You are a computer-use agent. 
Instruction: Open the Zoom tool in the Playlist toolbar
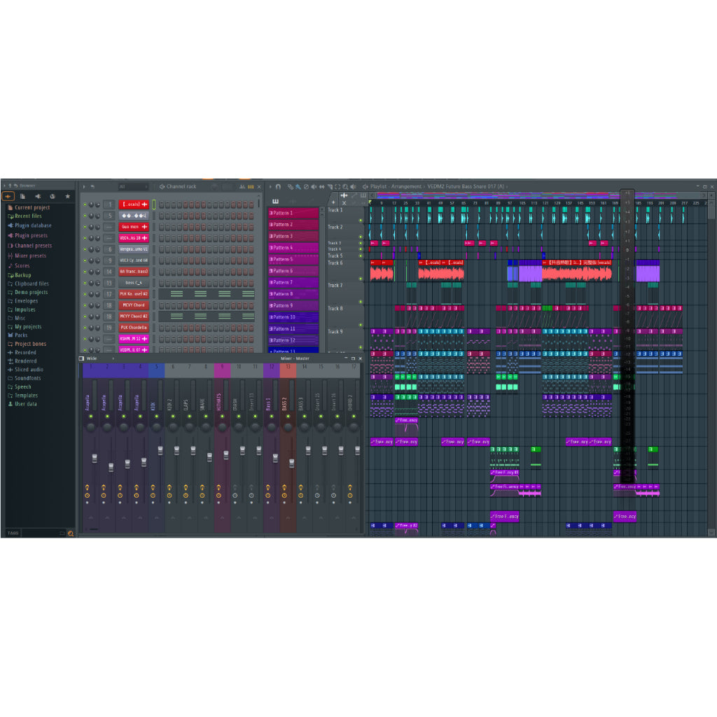(x=346, y=187)
